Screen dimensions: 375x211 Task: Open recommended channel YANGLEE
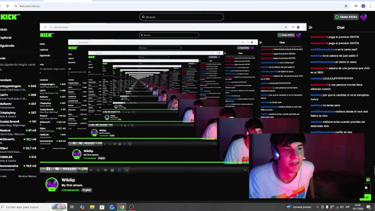18,159
